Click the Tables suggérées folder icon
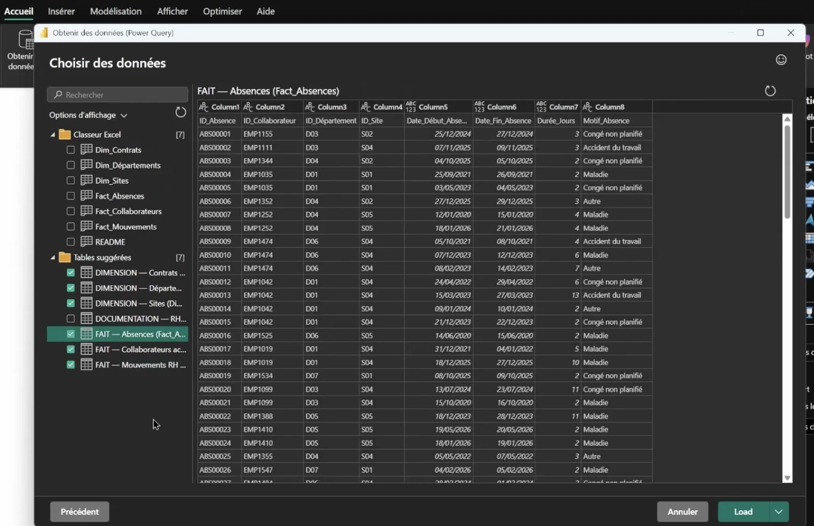The width and height of the screenshot is (814, 526). click(x=65, y=257)
